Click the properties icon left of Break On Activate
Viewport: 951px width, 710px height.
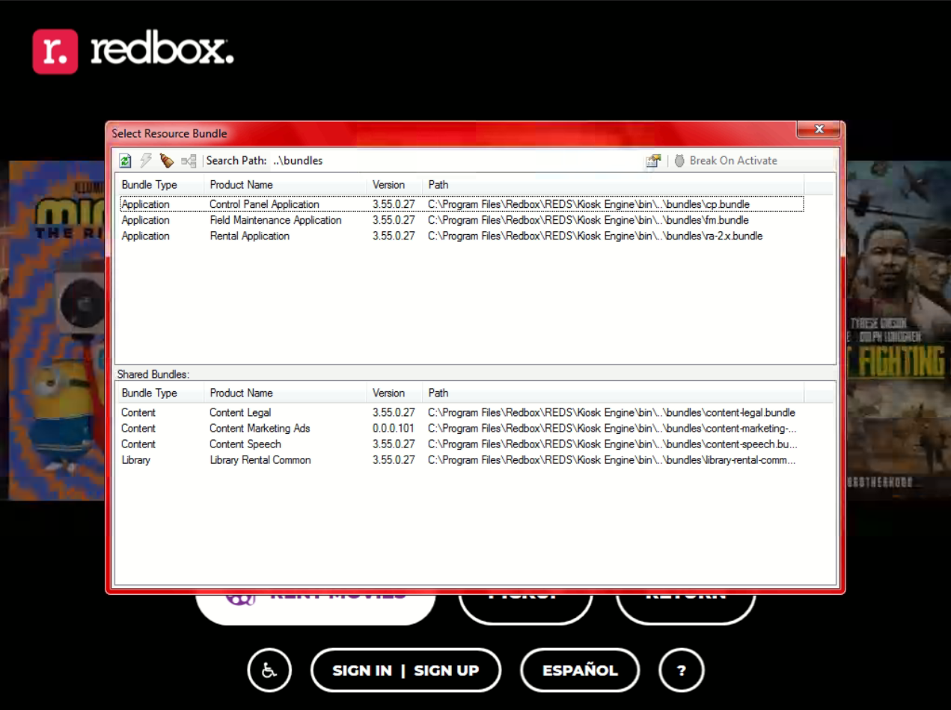click(x=654, y=160)
